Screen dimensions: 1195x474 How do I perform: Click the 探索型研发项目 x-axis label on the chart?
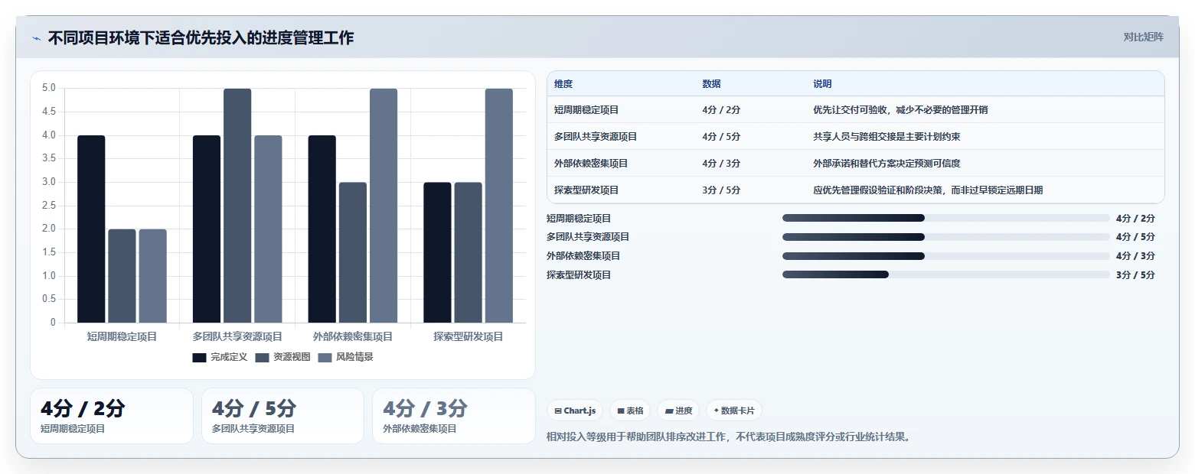[x=469, y=336]
